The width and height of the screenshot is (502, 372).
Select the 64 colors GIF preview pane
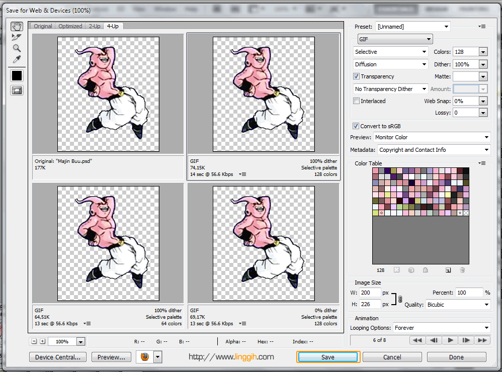click(108, 243)
